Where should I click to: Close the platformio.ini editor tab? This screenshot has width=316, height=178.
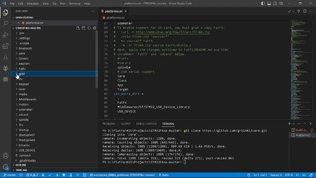tap(126, 11)
